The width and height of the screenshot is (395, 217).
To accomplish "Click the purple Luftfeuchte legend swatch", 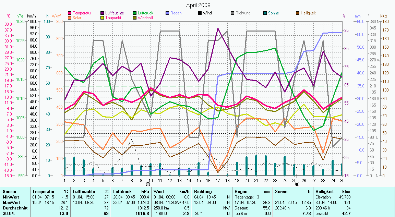I will coord(103,13).
